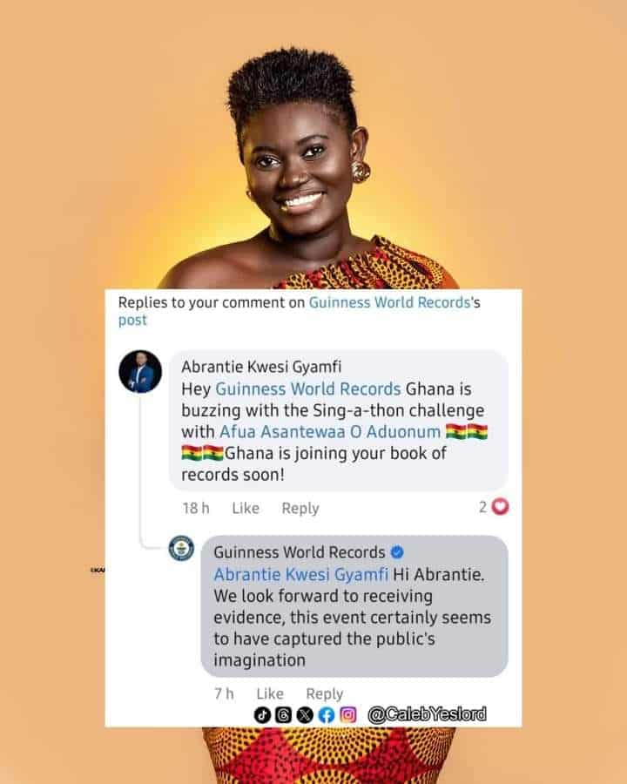Reply to Abrantie Kwesi Gyamfi's comment
627x784 pixels.
tap(300, 508)
